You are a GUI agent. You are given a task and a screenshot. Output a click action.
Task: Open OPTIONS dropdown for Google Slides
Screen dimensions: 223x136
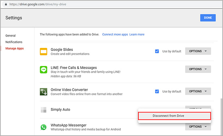click(x=198, y=51)
